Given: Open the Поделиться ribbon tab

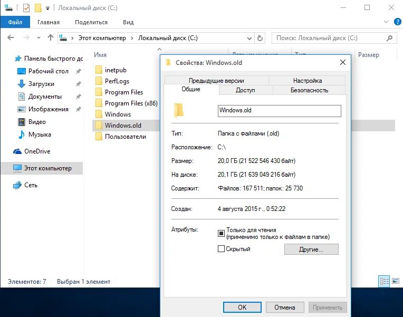Looking at the screenshot, I should coord(91,22).
